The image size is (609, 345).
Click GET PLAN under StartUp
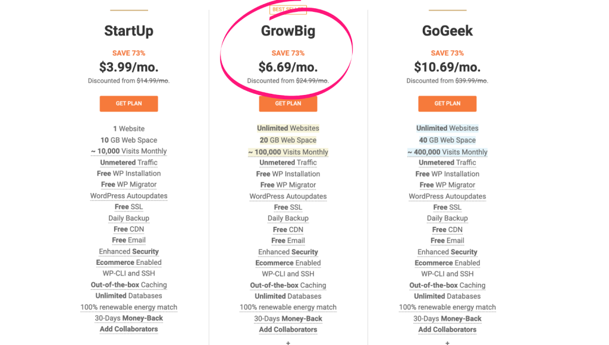[x=128, y=103]
